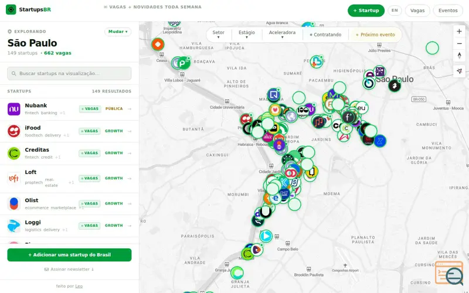Click the 'PÚBLICA' stage label on Nubank
469x293 pixels.
[x=114, y=109]
